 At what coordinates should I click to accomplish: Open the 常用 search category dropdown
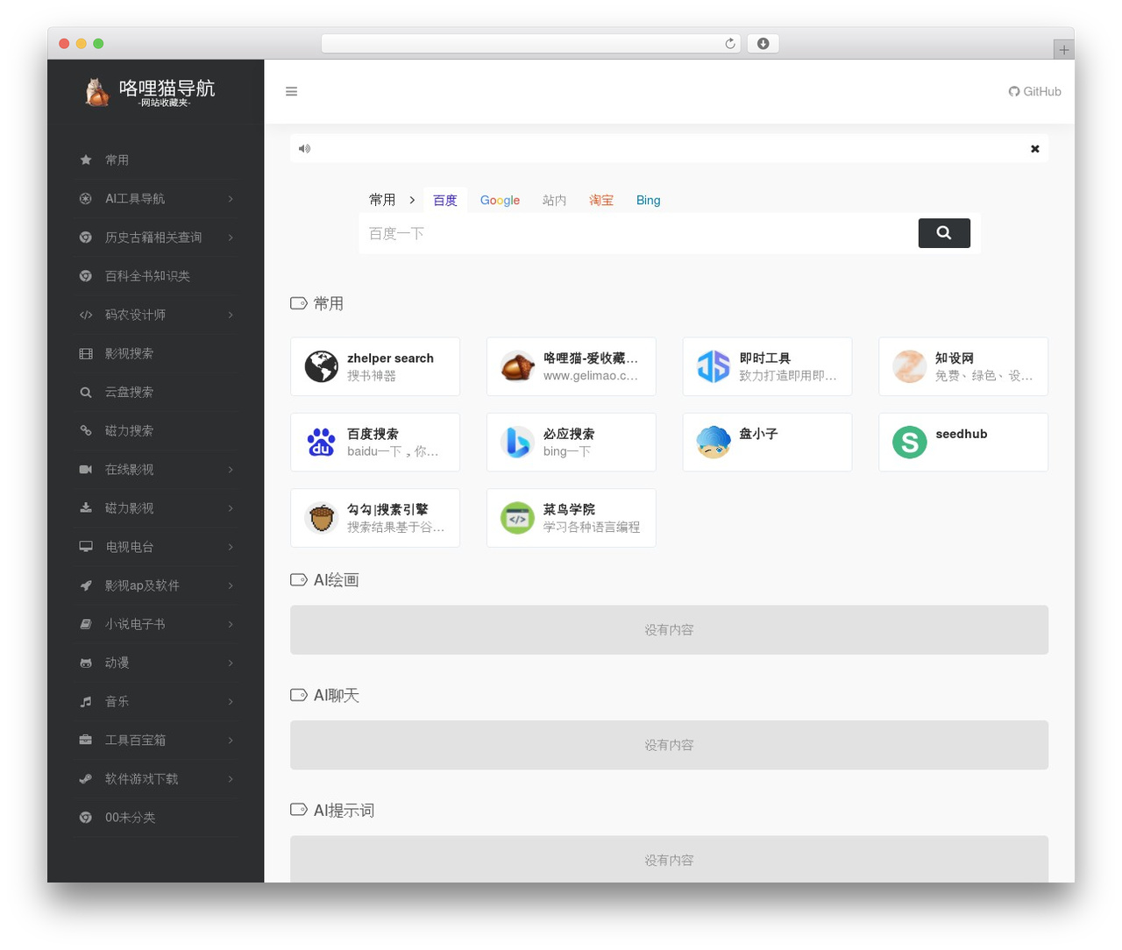pos(392,201)
